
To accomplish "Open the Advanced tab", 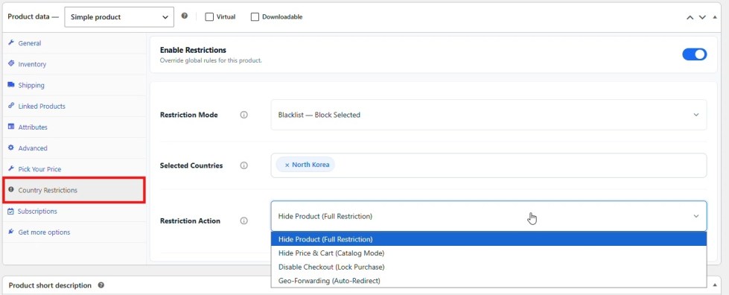I will (x=74, y=148).
